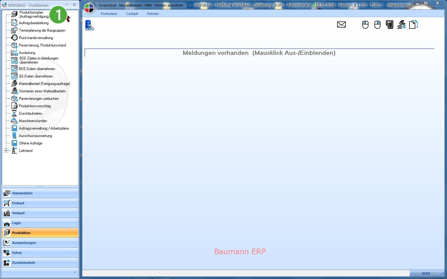Click the first mouse icon in toolbar
Viewport: 447px width, 279px height.
coord(365,24)
